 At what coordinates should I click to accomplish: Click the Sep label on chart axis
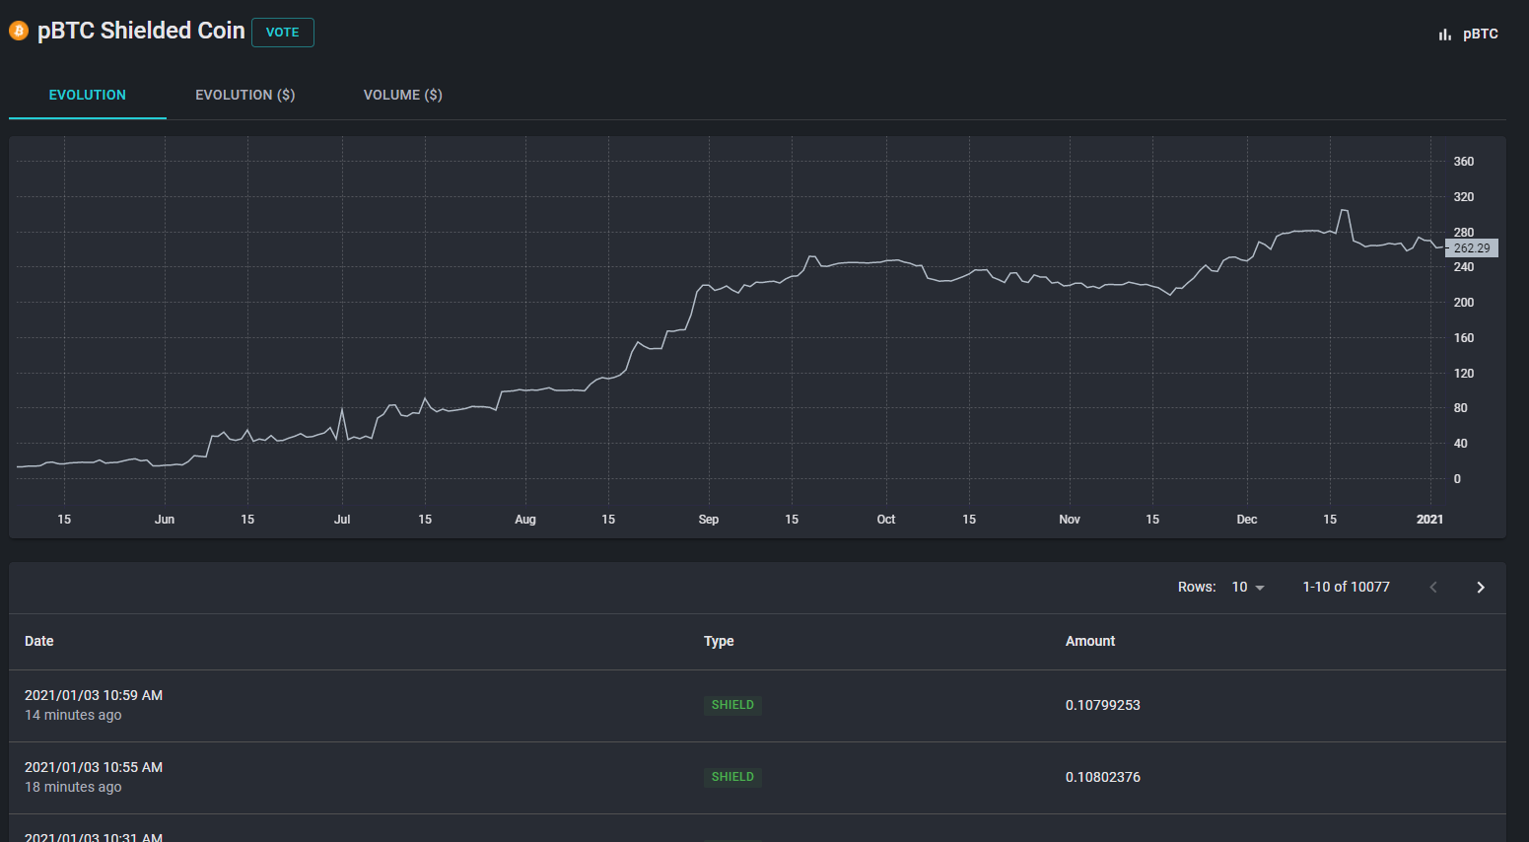click(709, 520)
